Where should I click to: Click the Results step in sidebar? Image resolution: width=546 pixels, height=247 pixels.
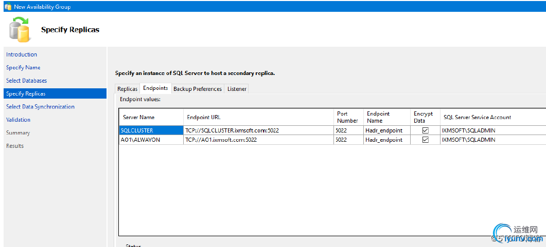tap(15, 146)
